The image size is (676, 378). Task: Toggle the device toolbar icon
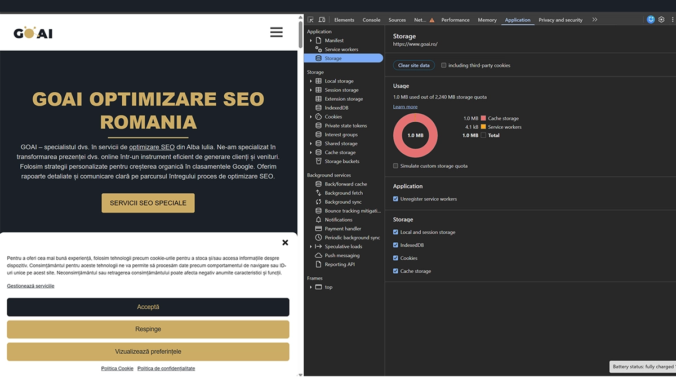pos(322,20)
